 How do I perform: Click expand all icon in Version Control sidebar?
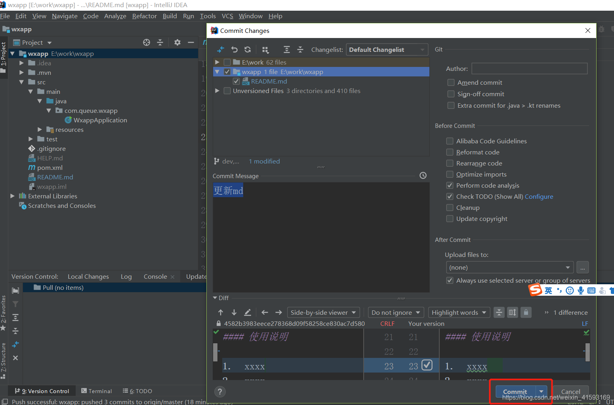click(15, 318)
